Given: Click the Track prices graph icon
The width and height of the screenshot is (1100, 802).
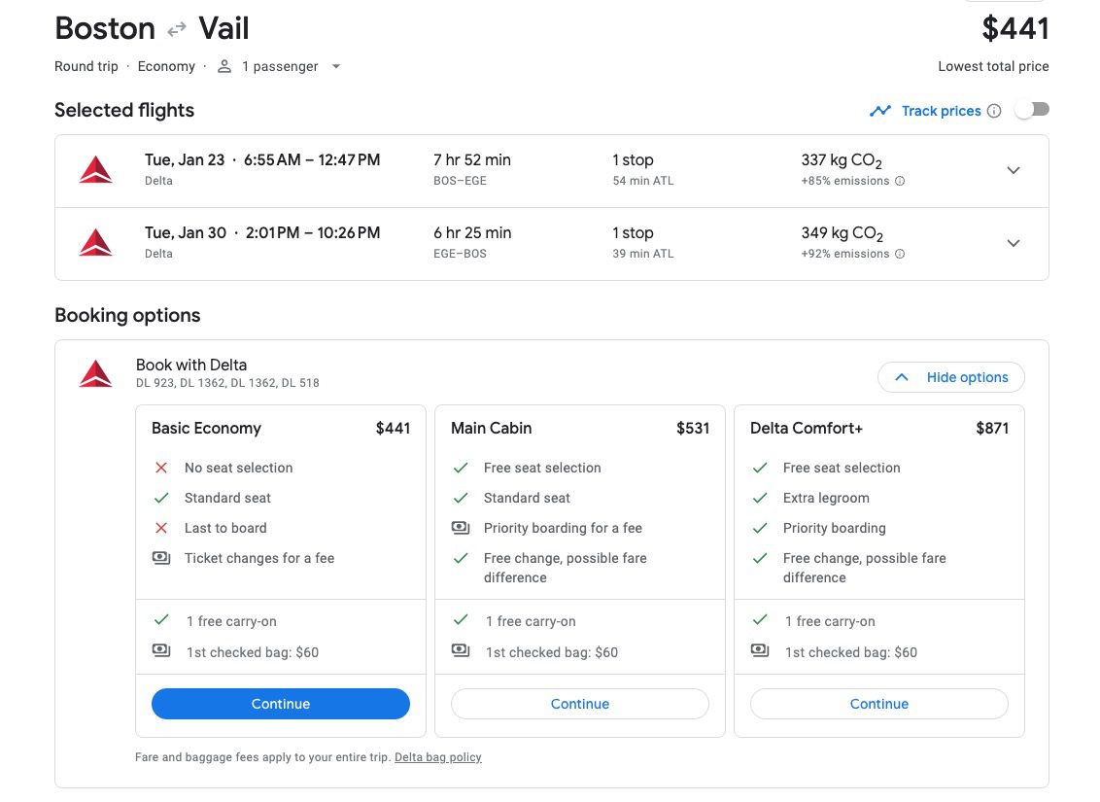Looking at the screenshot, I should pyautogui.click(x=880, y=111).
